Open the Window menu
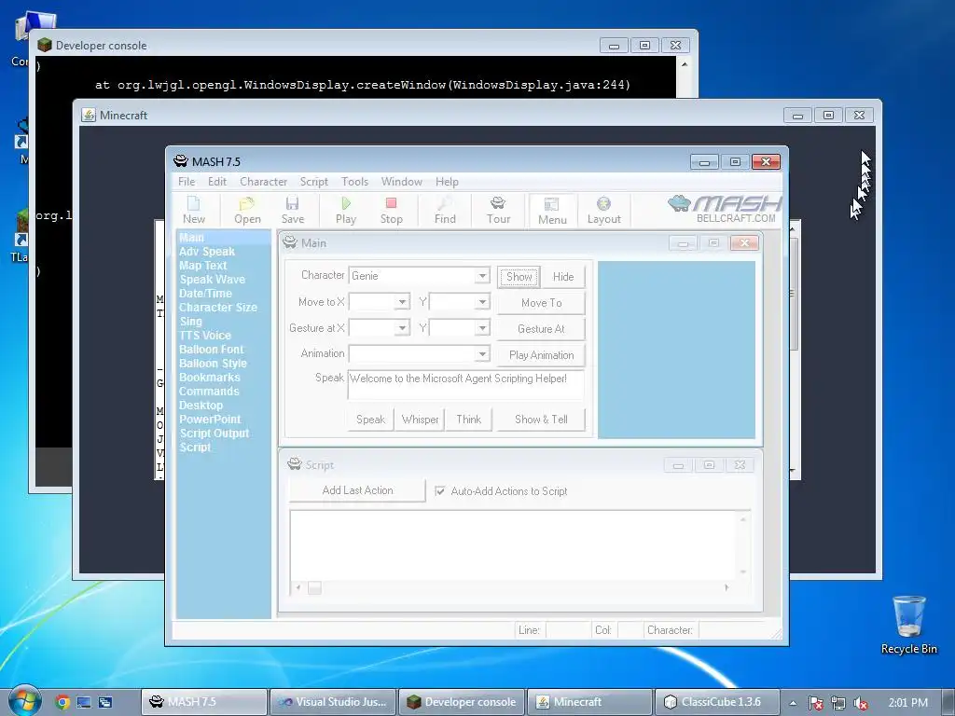The width and height of the screenshot is (955, 716). 401,182
